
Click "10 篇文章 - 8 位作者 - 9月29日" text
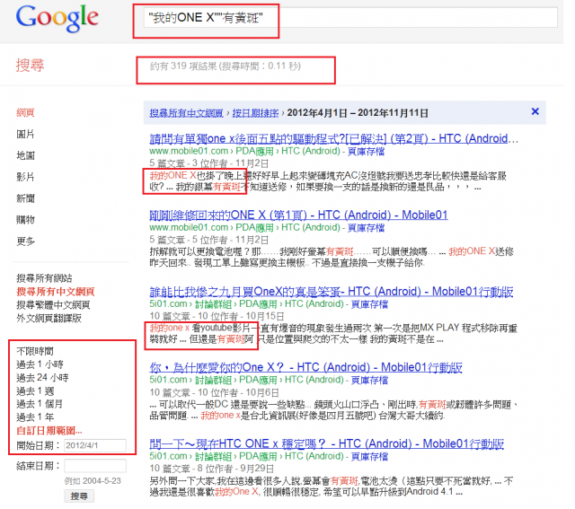[x=212, y=469]
